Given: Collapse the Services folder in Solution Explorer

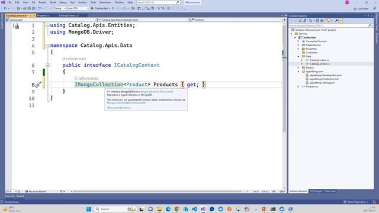Looking at the screenshot, I should (292, 34).
